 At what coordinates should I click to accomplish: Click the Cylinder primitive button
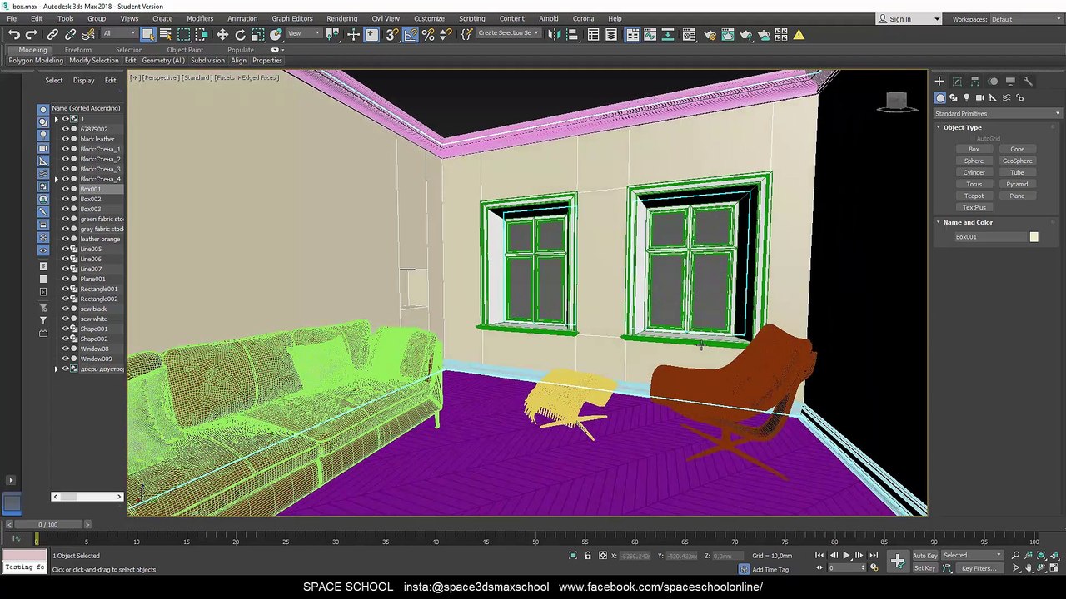click(x=974, y=172)
